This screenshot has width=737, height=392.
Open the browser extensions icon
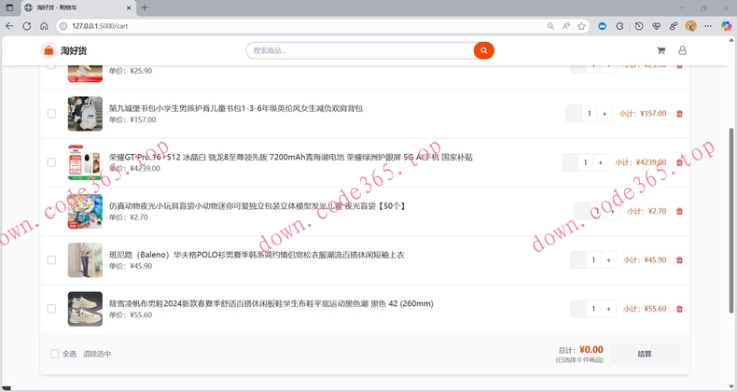click(x=620, y=26)
